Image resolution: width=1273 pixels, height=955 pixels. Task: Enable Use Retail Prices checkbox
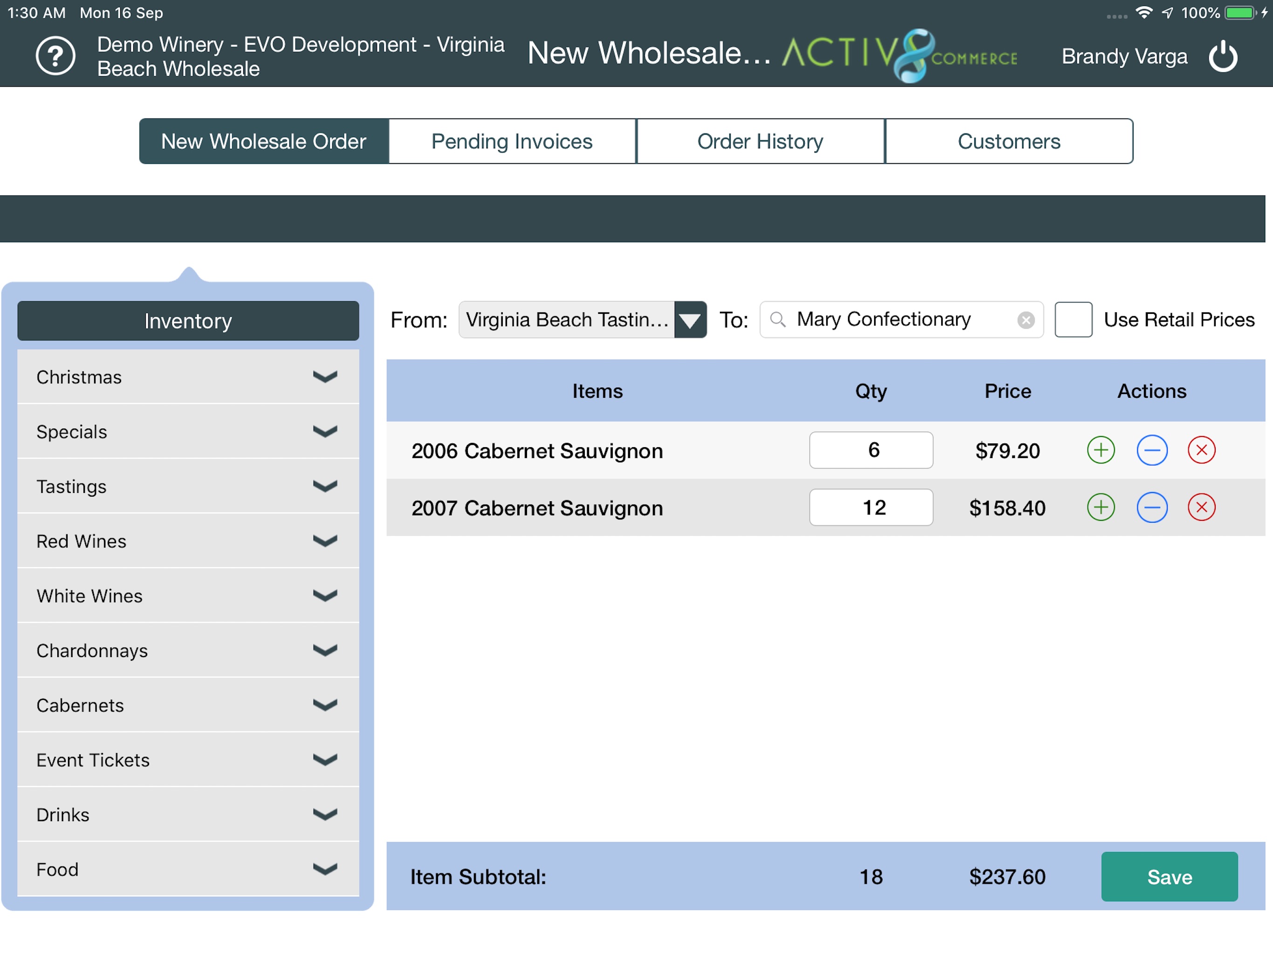[x=1073, y=319]
